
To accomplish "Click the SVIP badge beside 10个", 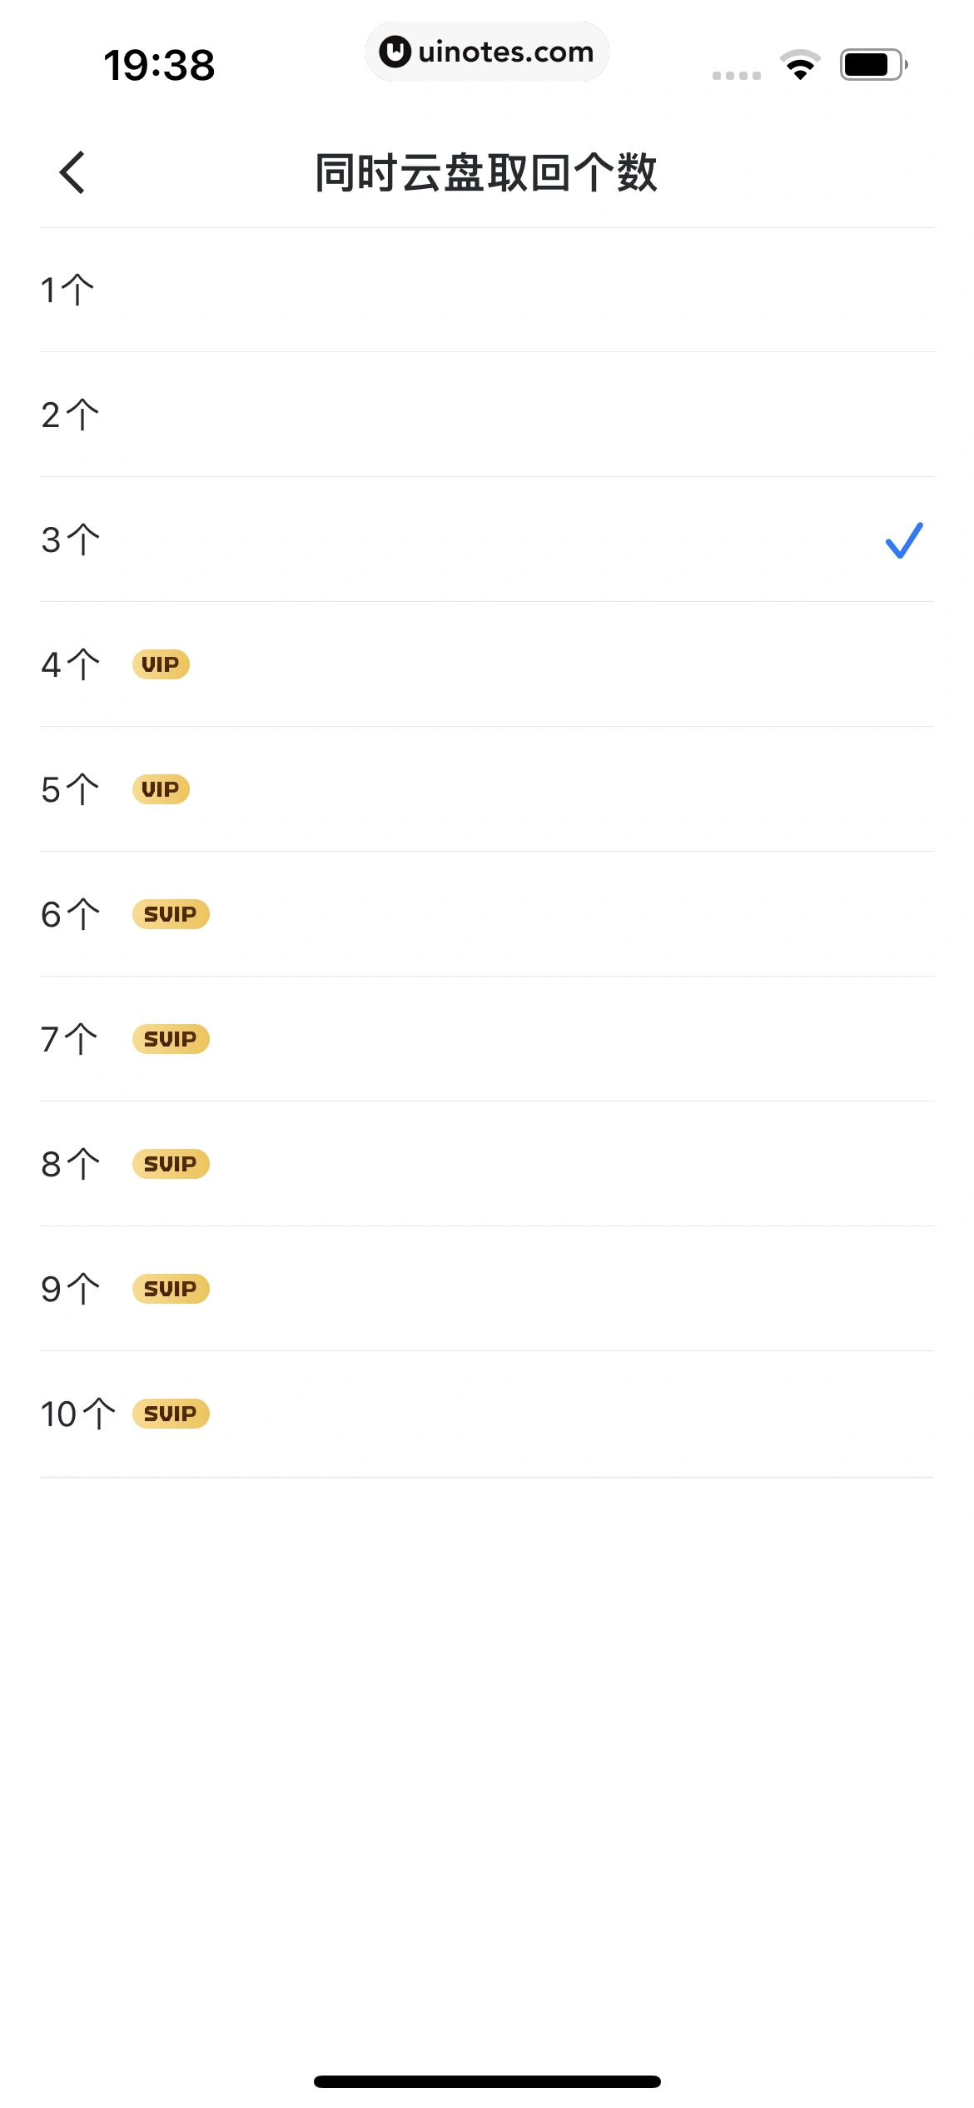I will (171, 1414).
